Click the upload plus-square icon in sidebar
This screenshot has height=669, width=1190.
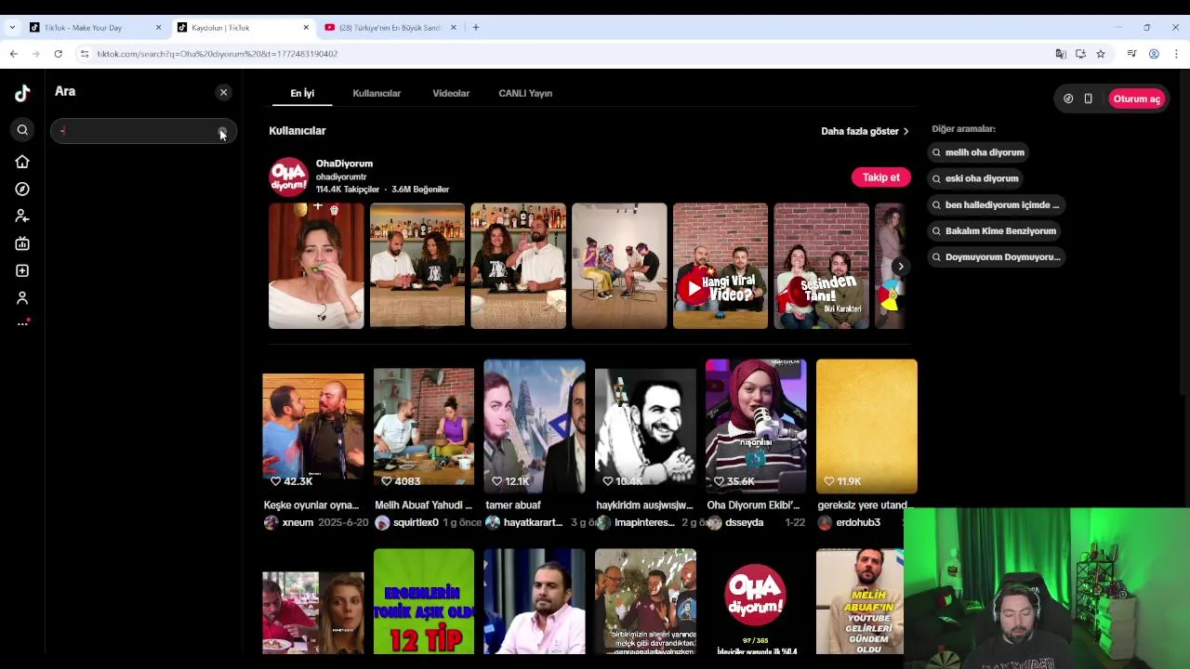tap(22, 270)
